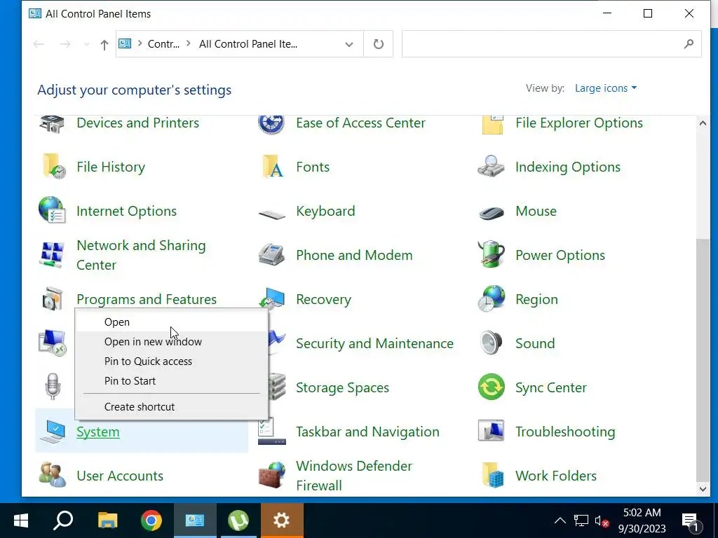
Task: Click the Speech Recognition microphone icon
Action: coord(53,387)
